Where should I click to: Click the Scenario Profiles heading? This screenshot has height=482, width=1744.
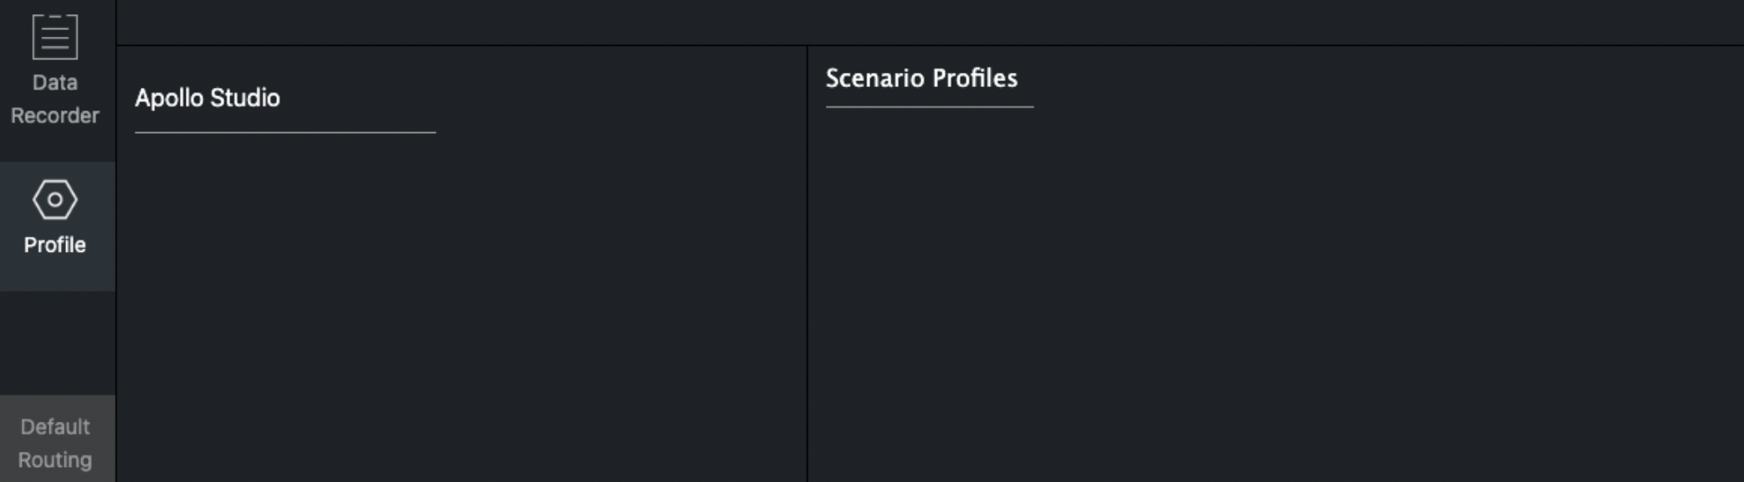[x=921, y=79]
